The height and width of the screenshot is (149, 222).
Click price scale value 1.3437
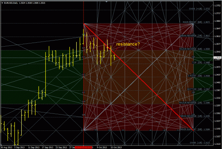coord(217,75)
